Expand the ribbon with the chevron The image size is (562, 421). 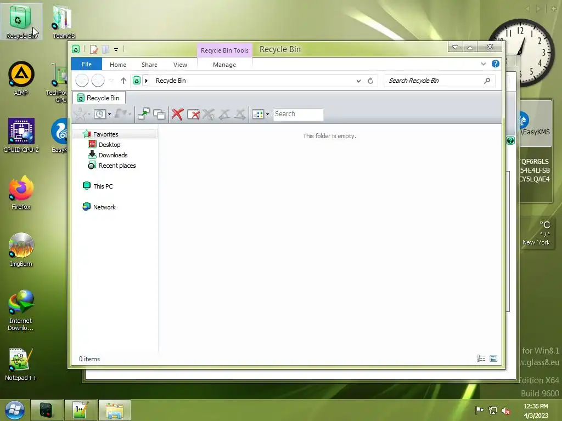tap(483, 64)
